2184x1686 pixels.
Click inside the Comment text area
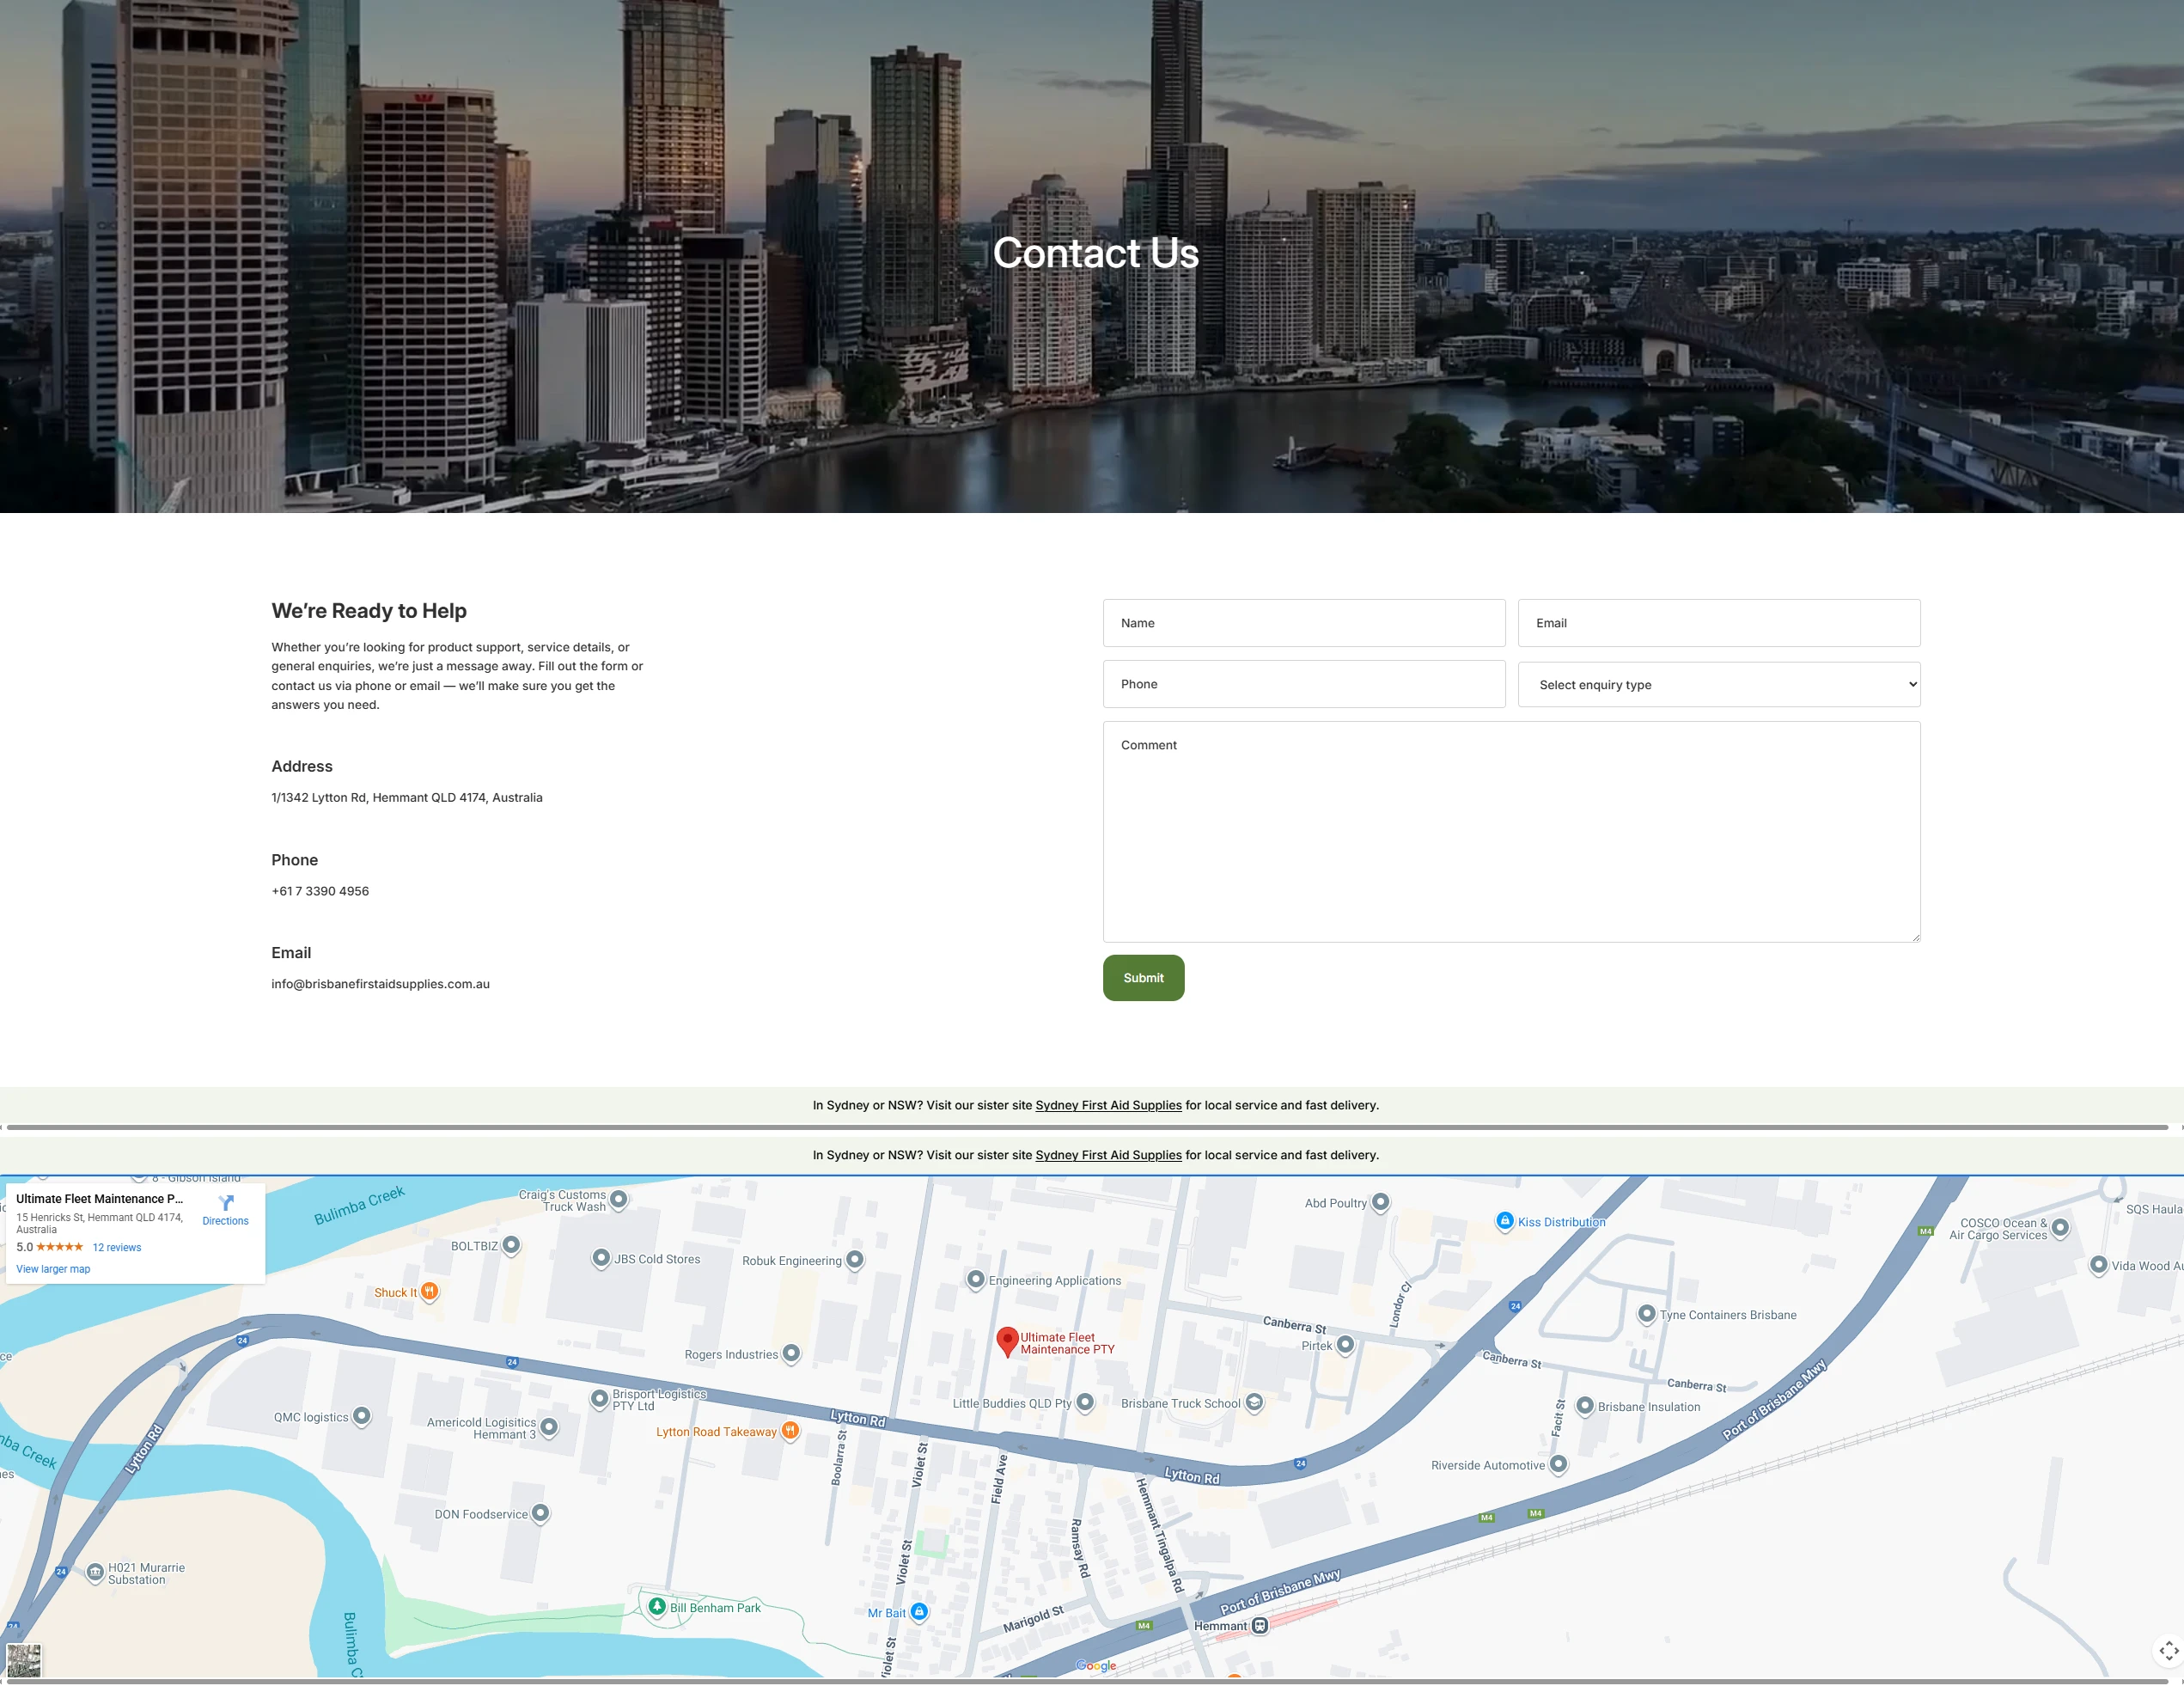pos(1511,832)
